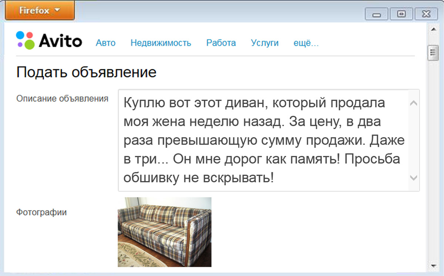Minimize the Firefox window
The width and height of the screenshot is (444, 276).
tap(377, 14)
